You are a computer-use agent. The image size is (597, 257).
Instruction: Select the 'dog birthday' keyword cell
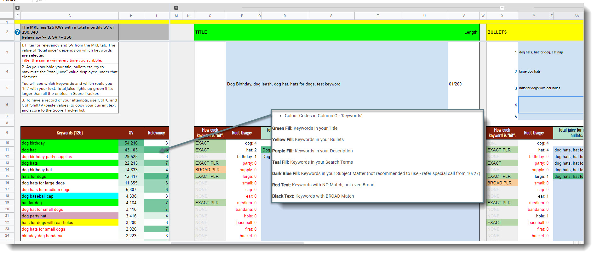coord(70,143)
